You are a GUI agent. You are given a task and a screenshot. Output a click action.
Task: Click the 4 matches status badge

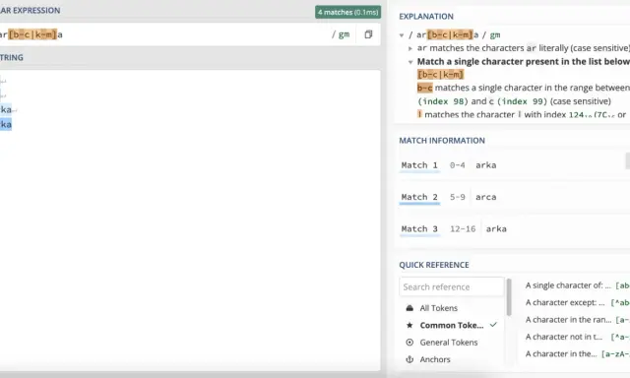click(x=347, y=12)
